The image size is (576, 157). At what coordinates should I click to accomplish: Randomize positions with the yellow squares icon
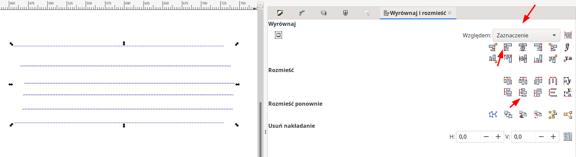click(553, 115)
